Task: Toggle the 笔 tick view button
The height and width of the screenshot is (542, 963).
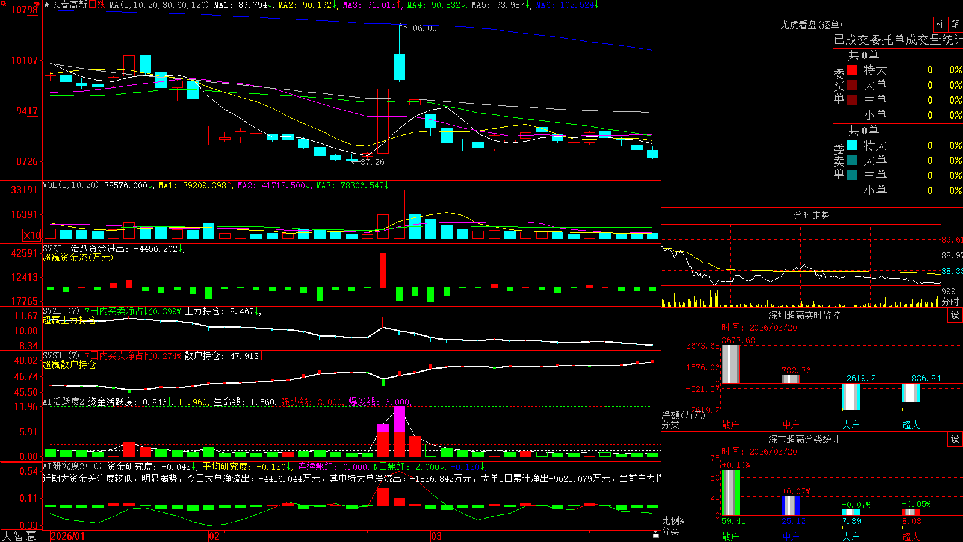Action: 955,24
